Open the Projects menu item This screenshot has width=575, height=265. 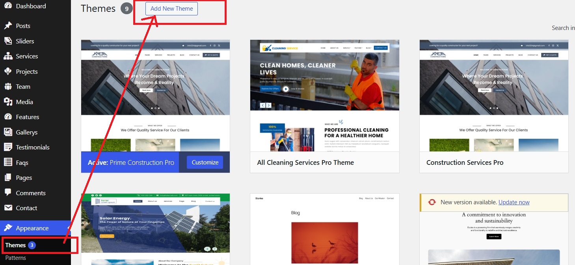click(x=26, y=71)
